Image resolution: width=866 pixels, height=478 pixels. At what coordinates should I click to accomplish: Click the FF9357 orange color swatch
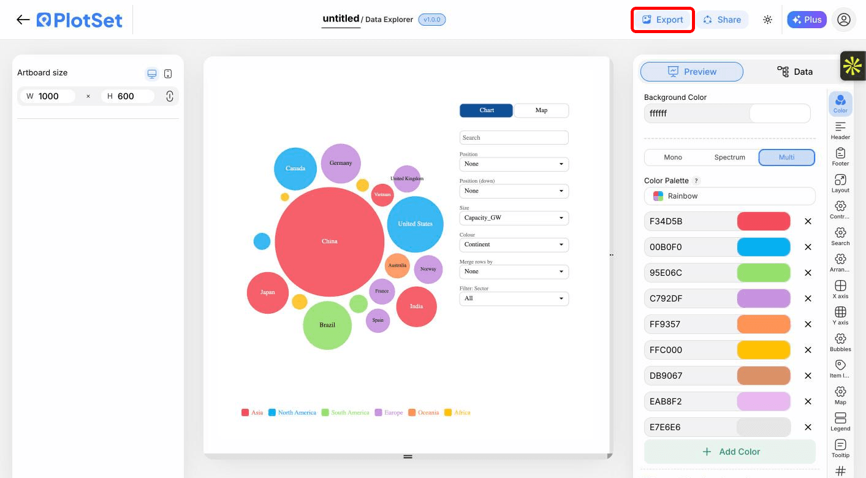click(764, 324)
